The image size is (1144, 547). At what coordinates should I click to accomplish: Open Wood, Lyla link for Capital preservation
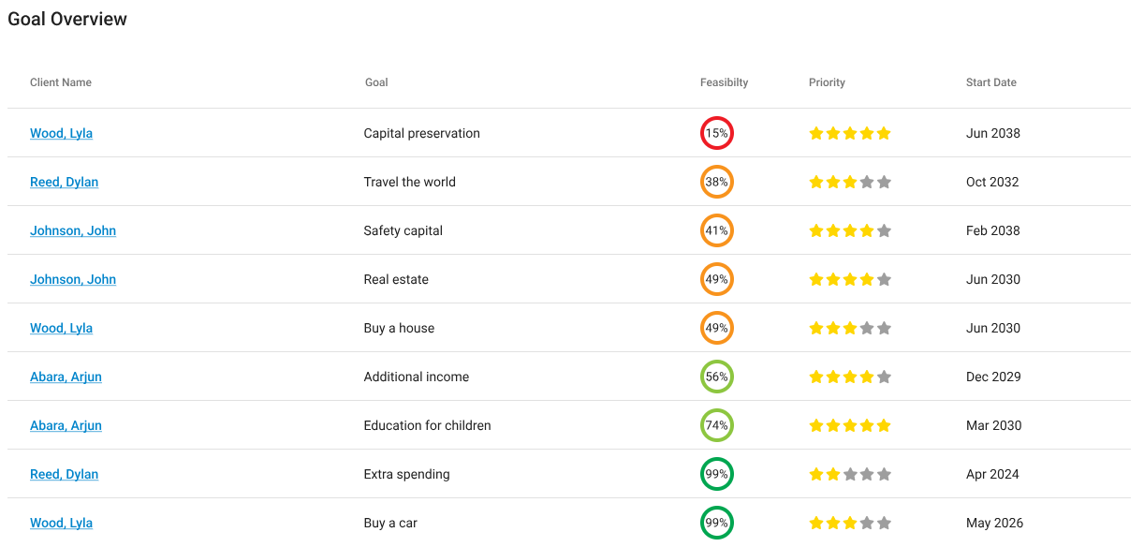[x=61, y=133]
